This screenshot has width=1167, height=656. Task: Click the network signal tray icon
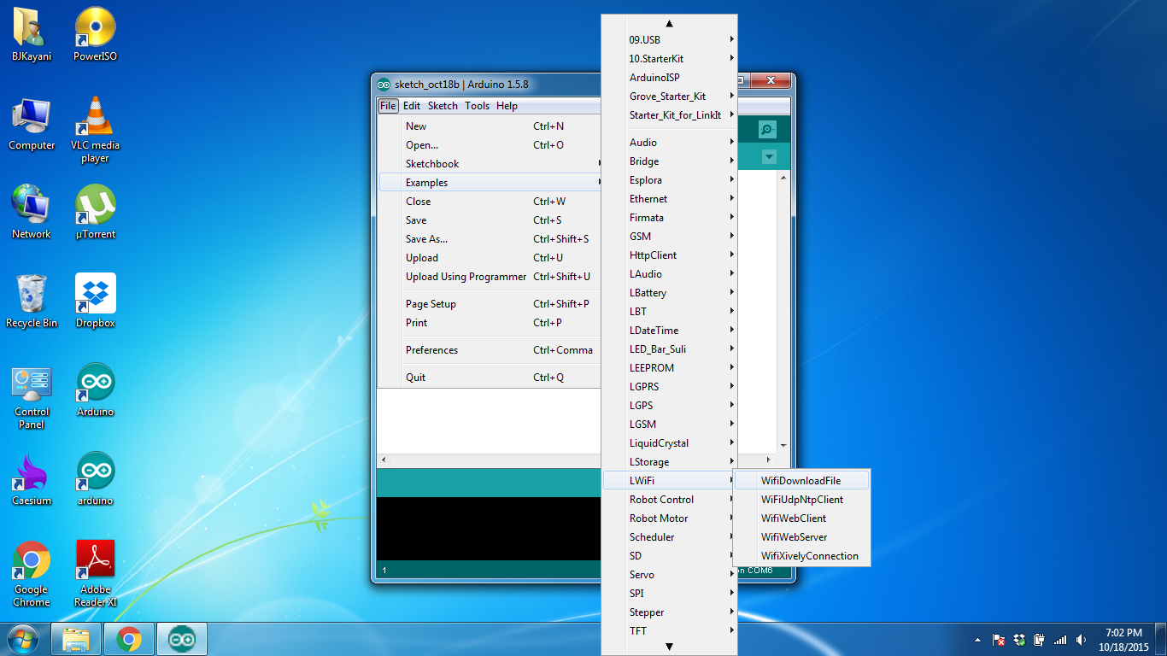coord(1060,640)
